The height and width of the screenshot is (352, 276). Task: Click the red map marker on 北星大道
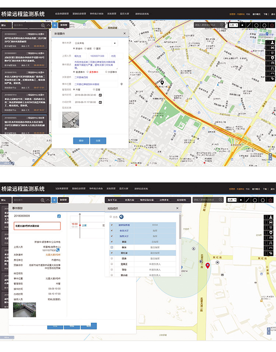tap(208, 265)
